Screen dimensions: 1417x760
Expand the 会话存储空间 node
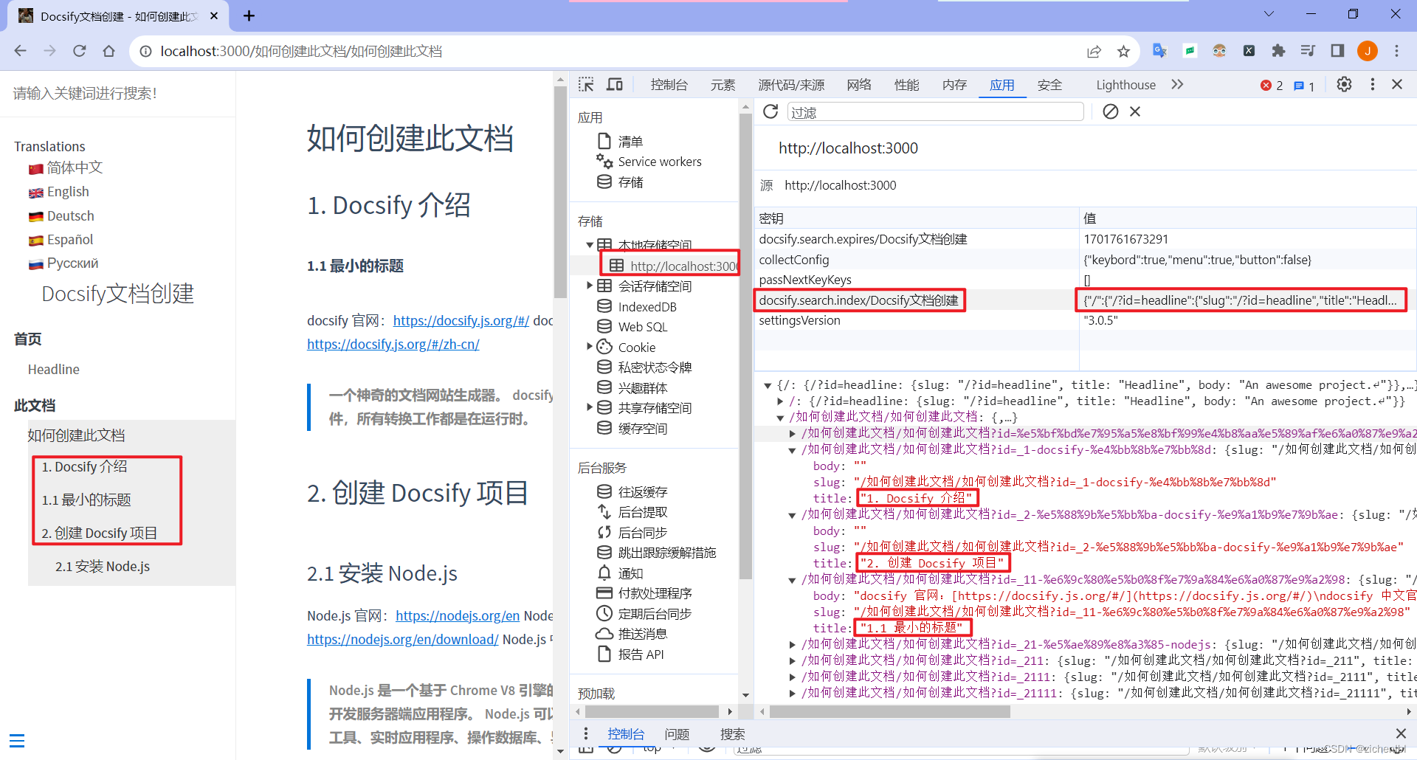[590, 286]
